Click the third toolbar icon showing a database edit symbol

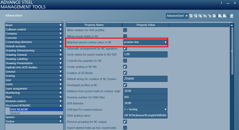tap(200, 16)
